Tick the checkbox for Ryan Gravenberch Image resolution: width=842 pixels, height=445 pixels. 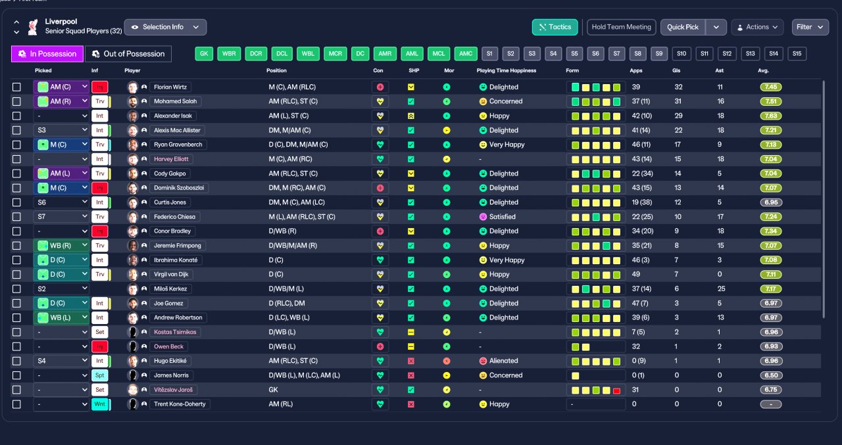(x=16, y=145)
